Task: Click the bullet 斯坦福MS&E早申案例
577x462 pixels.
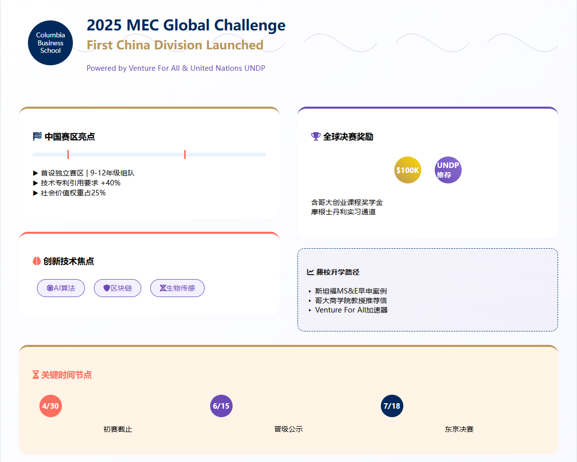Action: (351, 291)
